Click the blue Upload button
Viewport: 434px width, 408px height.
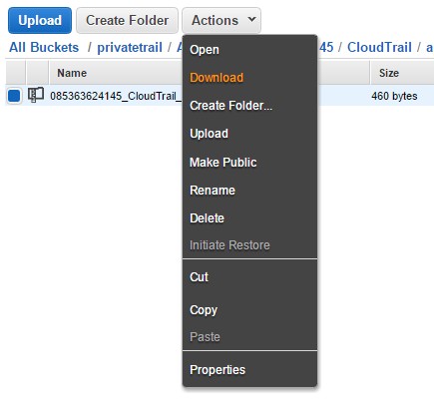tap(40, 21)
